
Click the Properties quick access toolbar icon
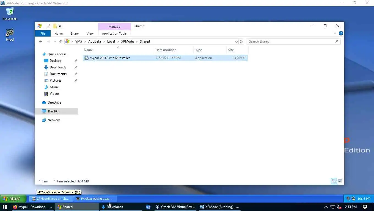[x=49, y=26]
